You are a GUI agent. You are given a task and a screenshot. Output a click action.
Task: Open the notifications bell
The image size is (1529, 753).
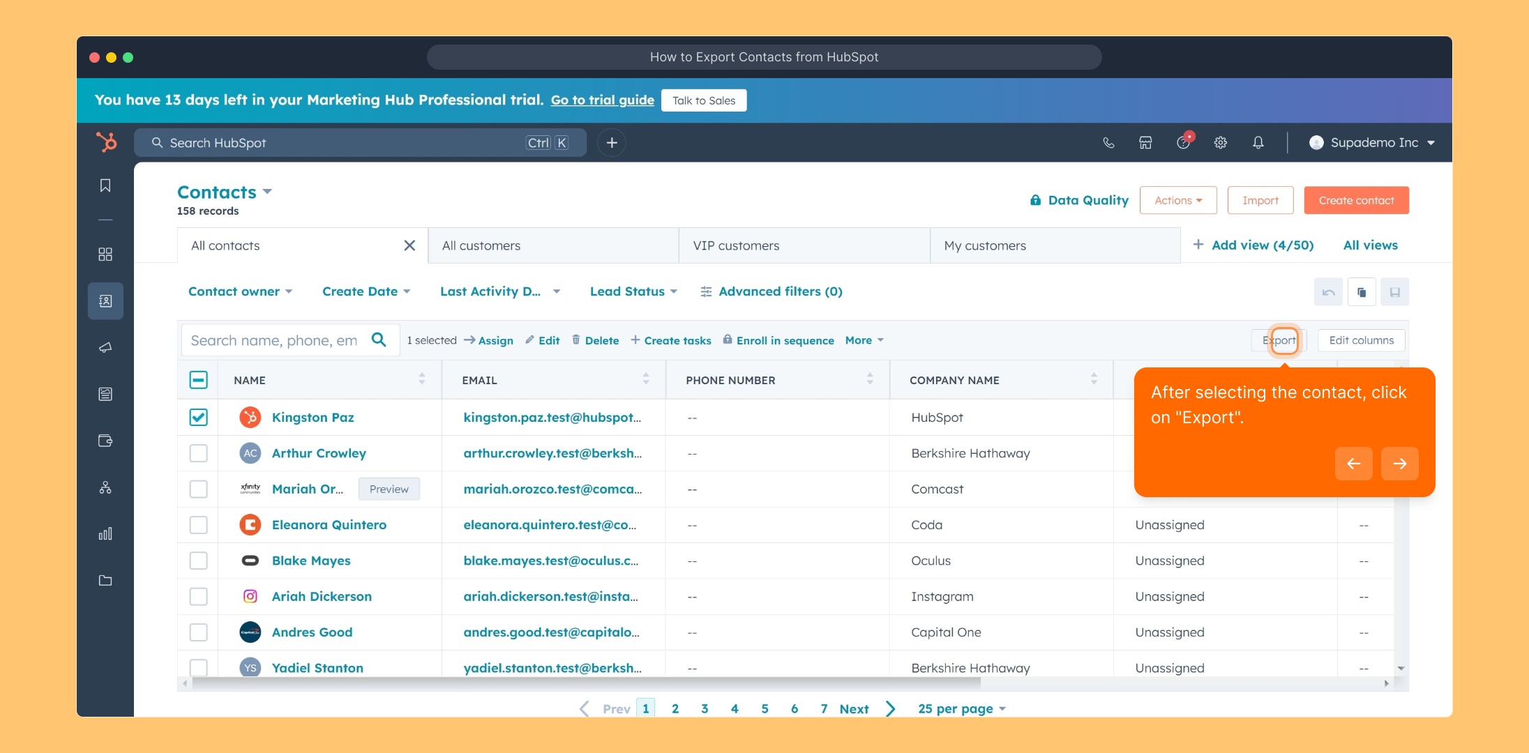click(1258, 143)
